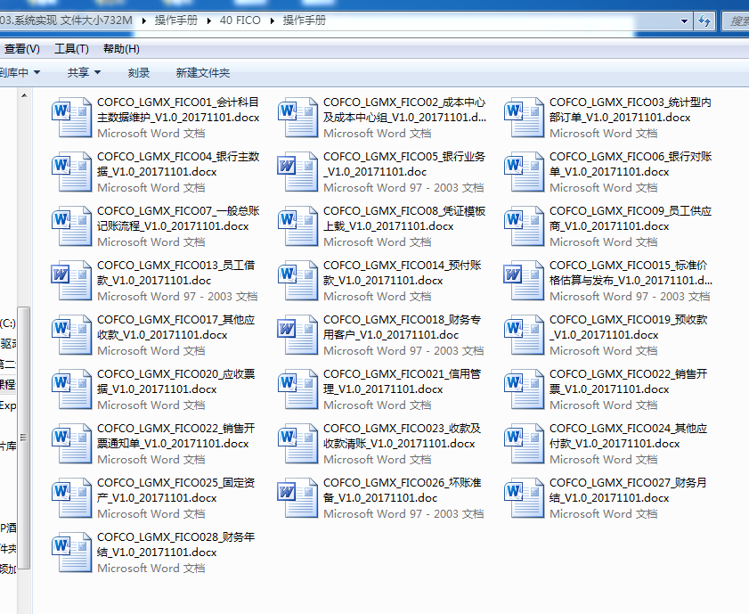Click the 新建文件夹 toolbar button
This screenshot has width=749, height=614.
point(203,73)
